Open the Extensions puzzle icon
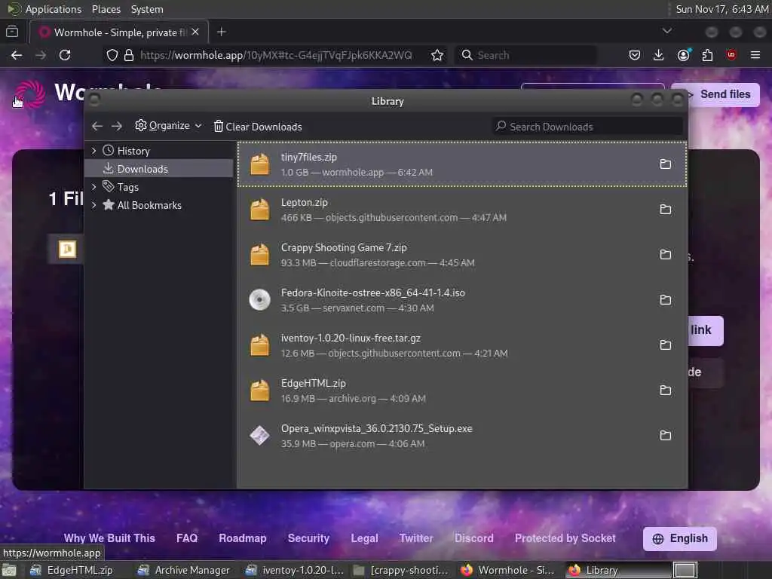Viewport: 772px width, 579px height. click(707, 55)
